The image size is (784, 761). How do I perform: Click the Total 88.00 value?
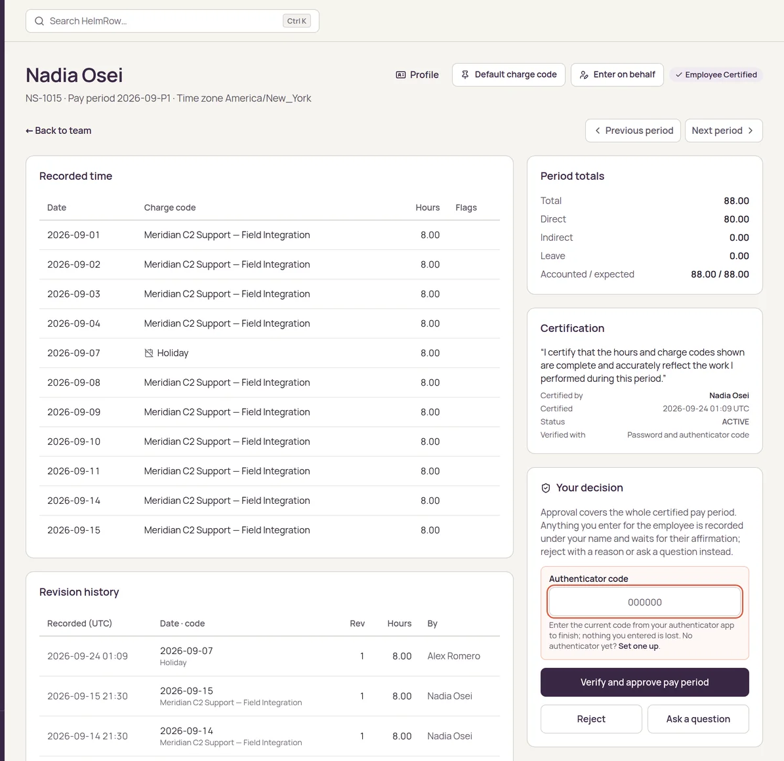click(736, 201)
